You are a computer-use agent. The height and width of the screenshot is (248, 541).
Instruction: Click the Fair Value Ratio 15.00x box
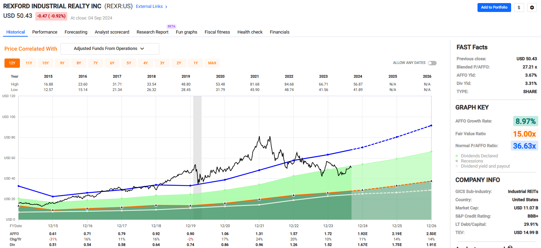point(525,134)
